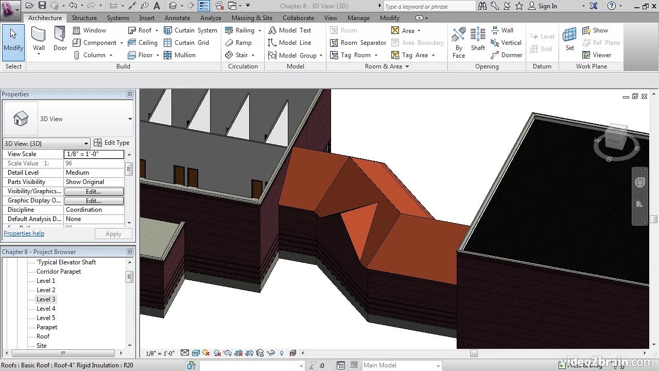The image size is (659, 371).
Task: Toggle Reveal Hidden Elements lightbulb
Action: click(281, 353)
